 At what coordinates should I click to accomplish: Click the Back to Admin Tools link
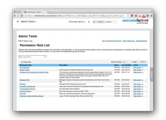28,41
